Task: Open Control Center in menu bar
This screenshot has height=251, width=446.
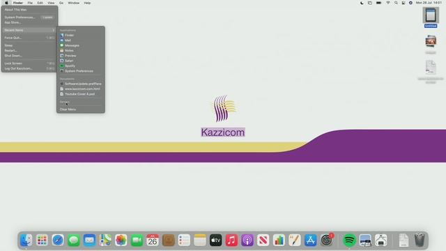Action: 403,3
